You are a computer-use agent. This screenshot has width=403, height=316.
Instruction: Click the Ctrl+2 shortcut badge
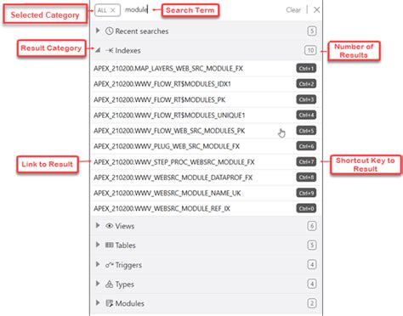click(x=306, y=84)
